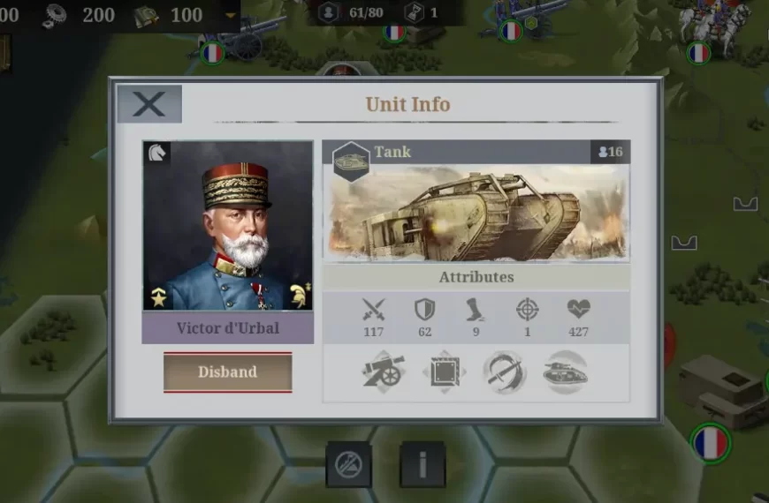Select the tank skill icon
Image resolution: width=769 pixels, height=503 pixels.
(x=566, y=372)
